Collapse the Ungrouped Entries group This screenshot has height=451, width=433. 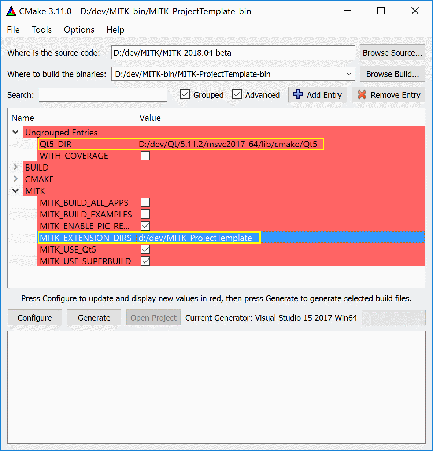15,132
